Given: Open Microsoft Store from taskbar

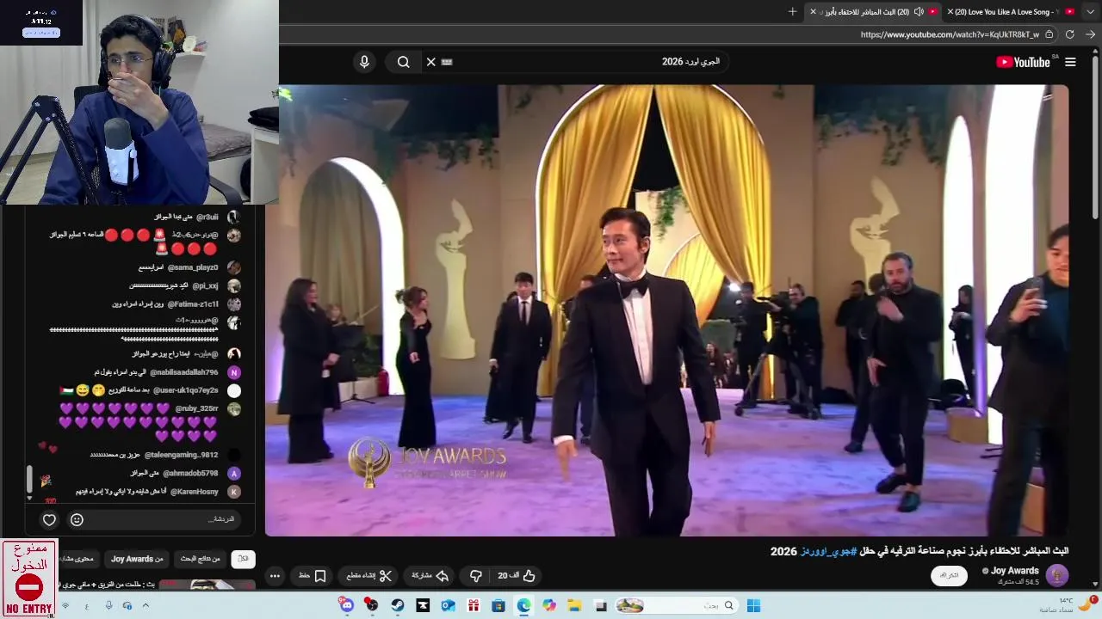Looking at the screenshot, I should tap(498, 606).
